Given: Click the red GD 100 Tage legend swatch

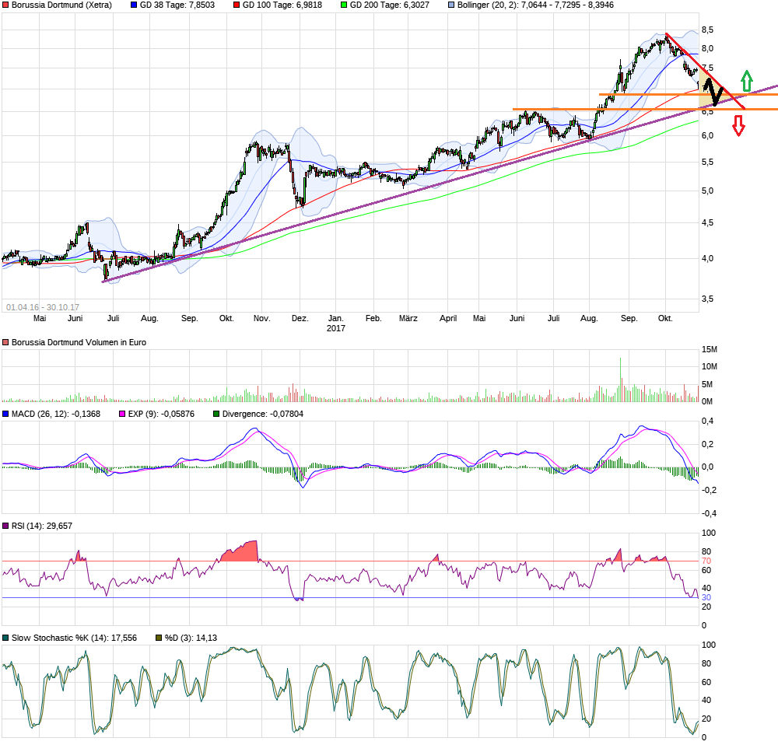Looking at the screenshot, I should (237, 5).
